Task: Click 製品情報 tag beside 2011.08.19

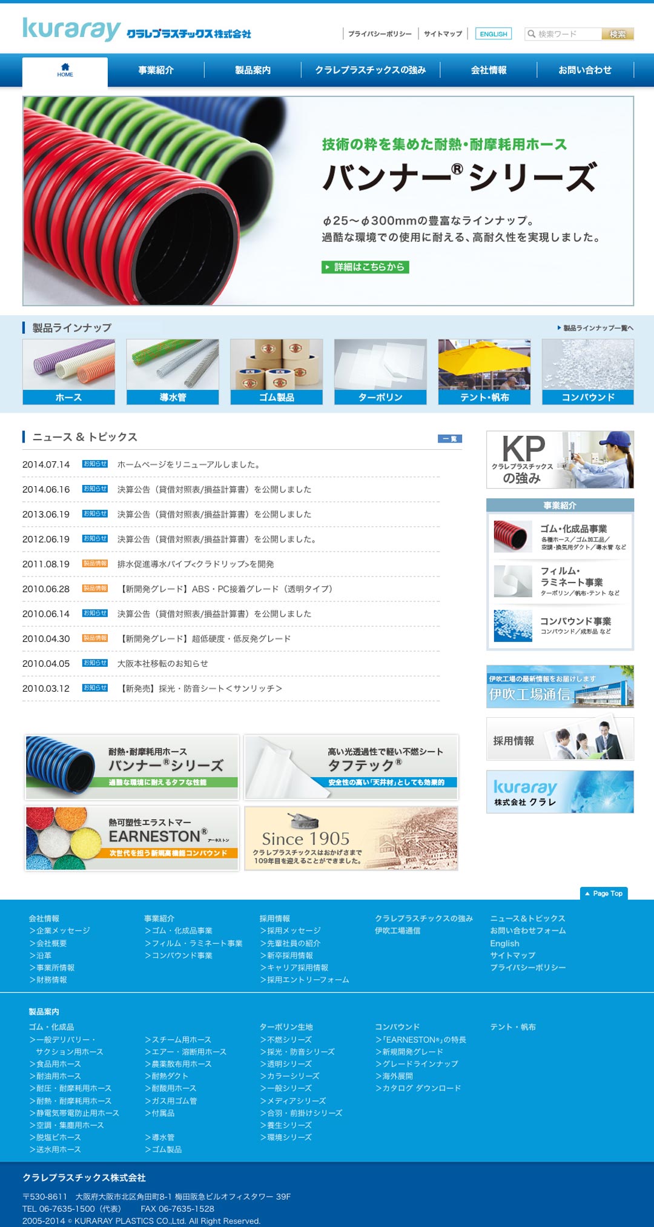Action: coord(95,564)
